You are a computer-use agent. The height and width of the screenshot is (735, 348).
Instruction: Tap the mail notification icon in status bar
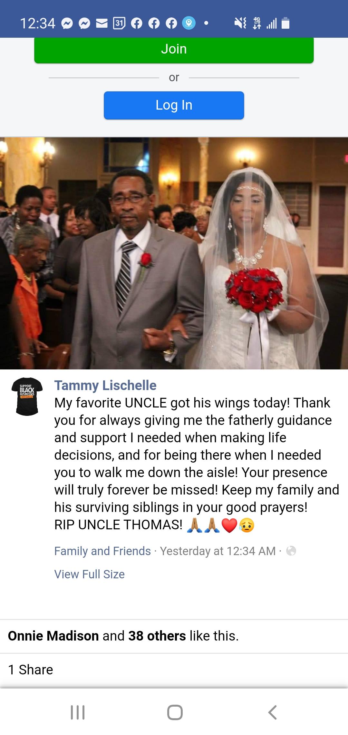coord(102,24)
